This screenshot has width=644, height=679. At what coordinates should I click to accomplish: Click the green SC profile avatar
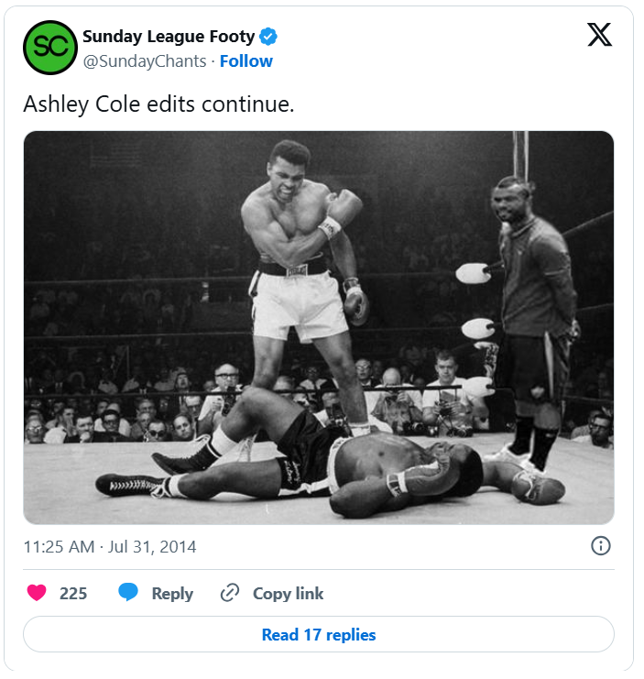49,48
